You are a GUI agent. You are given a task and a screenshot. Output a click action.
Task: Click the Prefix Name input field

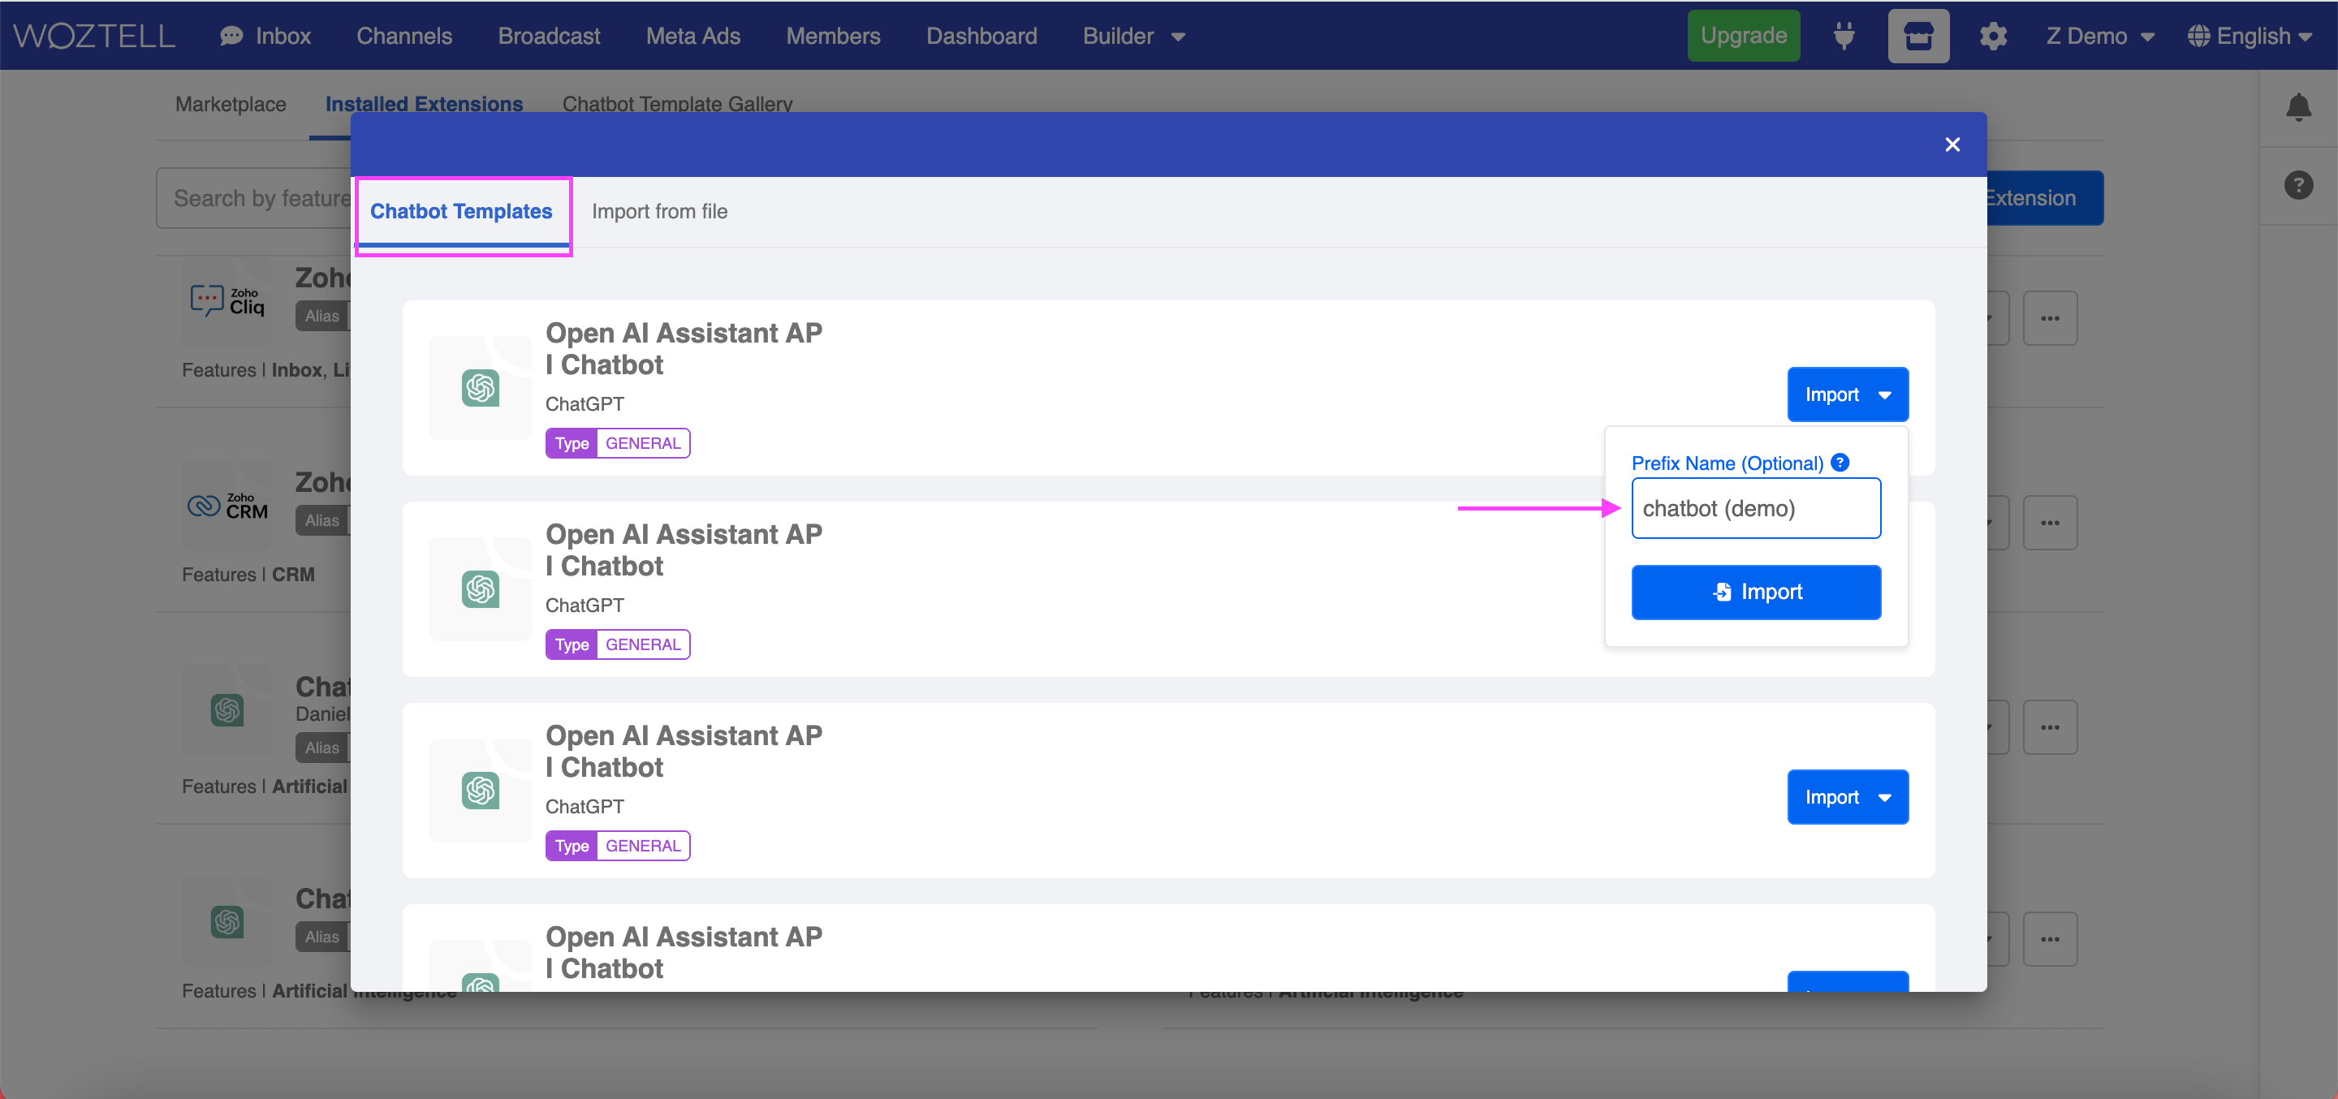1755,508
